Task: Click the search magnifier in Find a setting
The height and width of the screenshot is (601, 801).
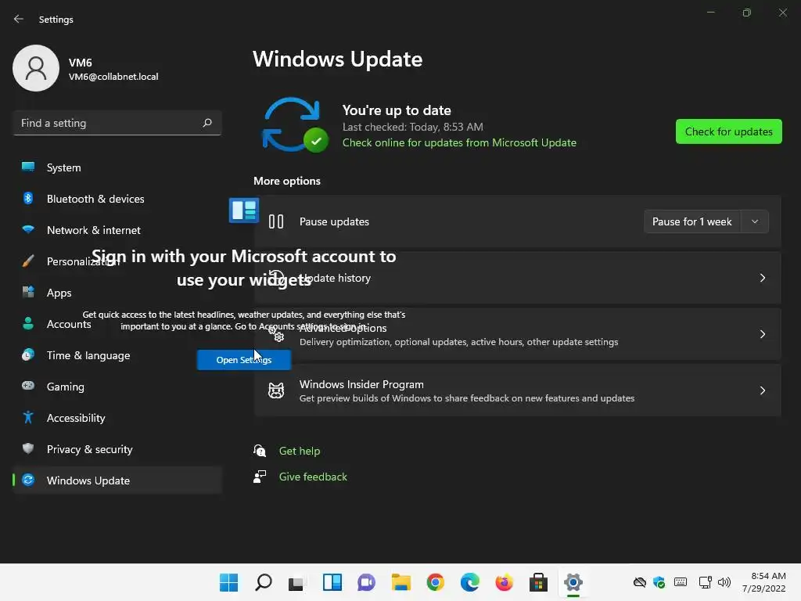Action: [207, 123]
